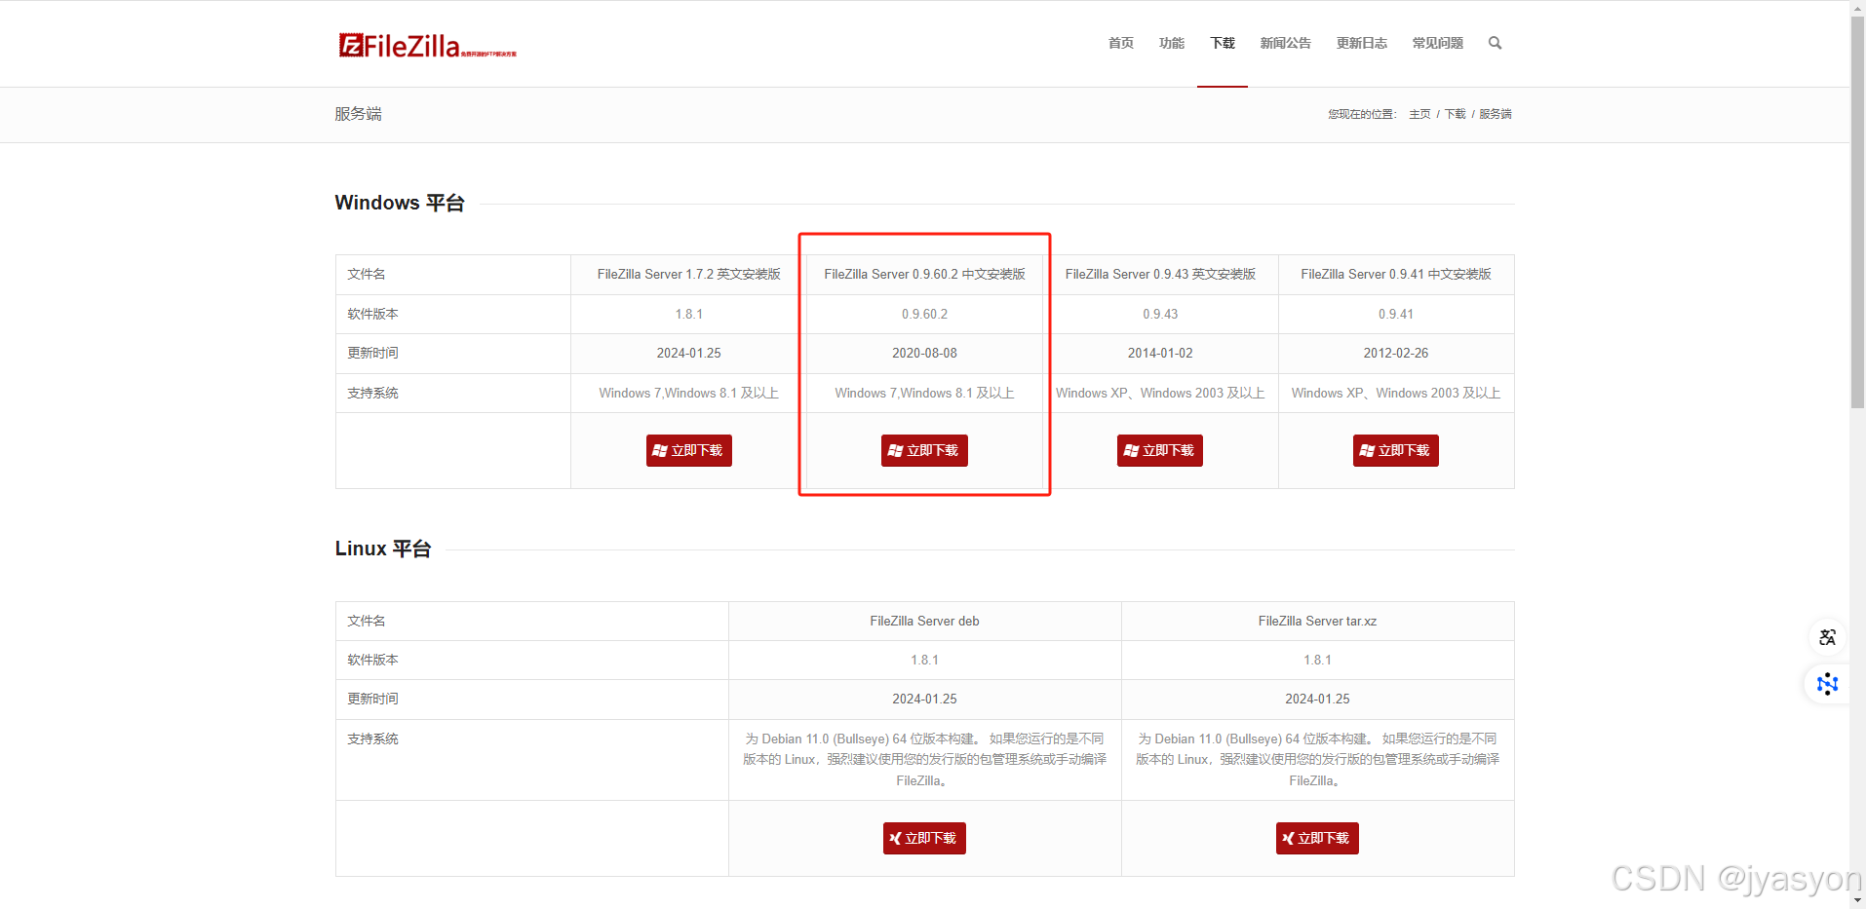Download FileZilla Server 0.9.60.2 中文安装版
1866x909 pixels.
(x=924, y=450)
